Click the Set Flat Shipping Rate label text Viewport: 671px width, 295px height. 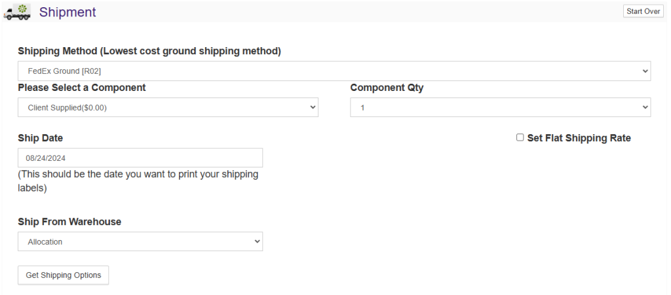tap(579, 138)
